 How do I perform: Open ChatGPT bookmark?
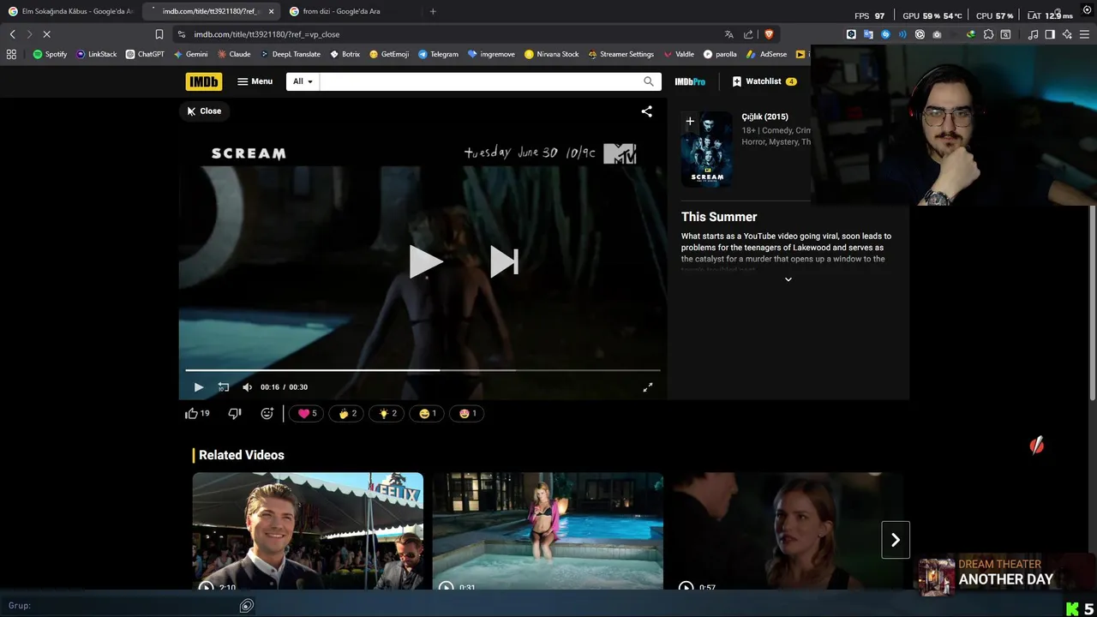pos(145,54)
